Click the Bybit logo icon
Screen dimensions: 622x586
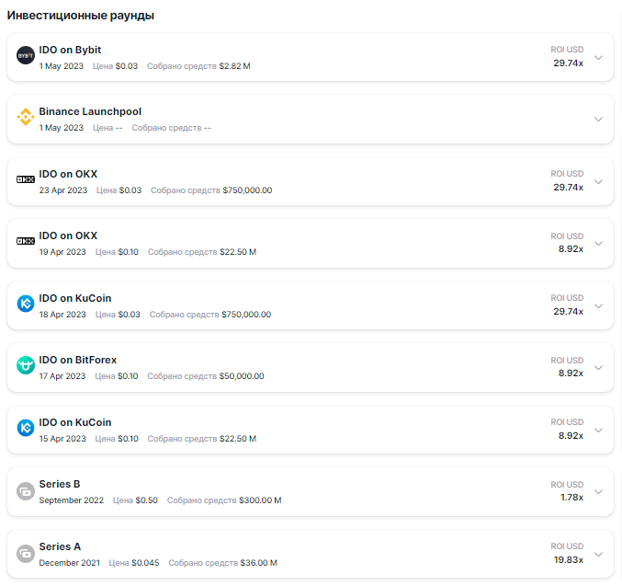[26, 56]
